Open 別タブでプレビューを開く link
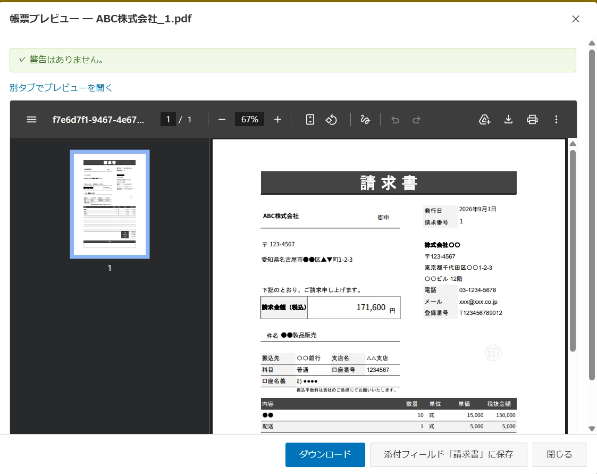 pos(61,88)
